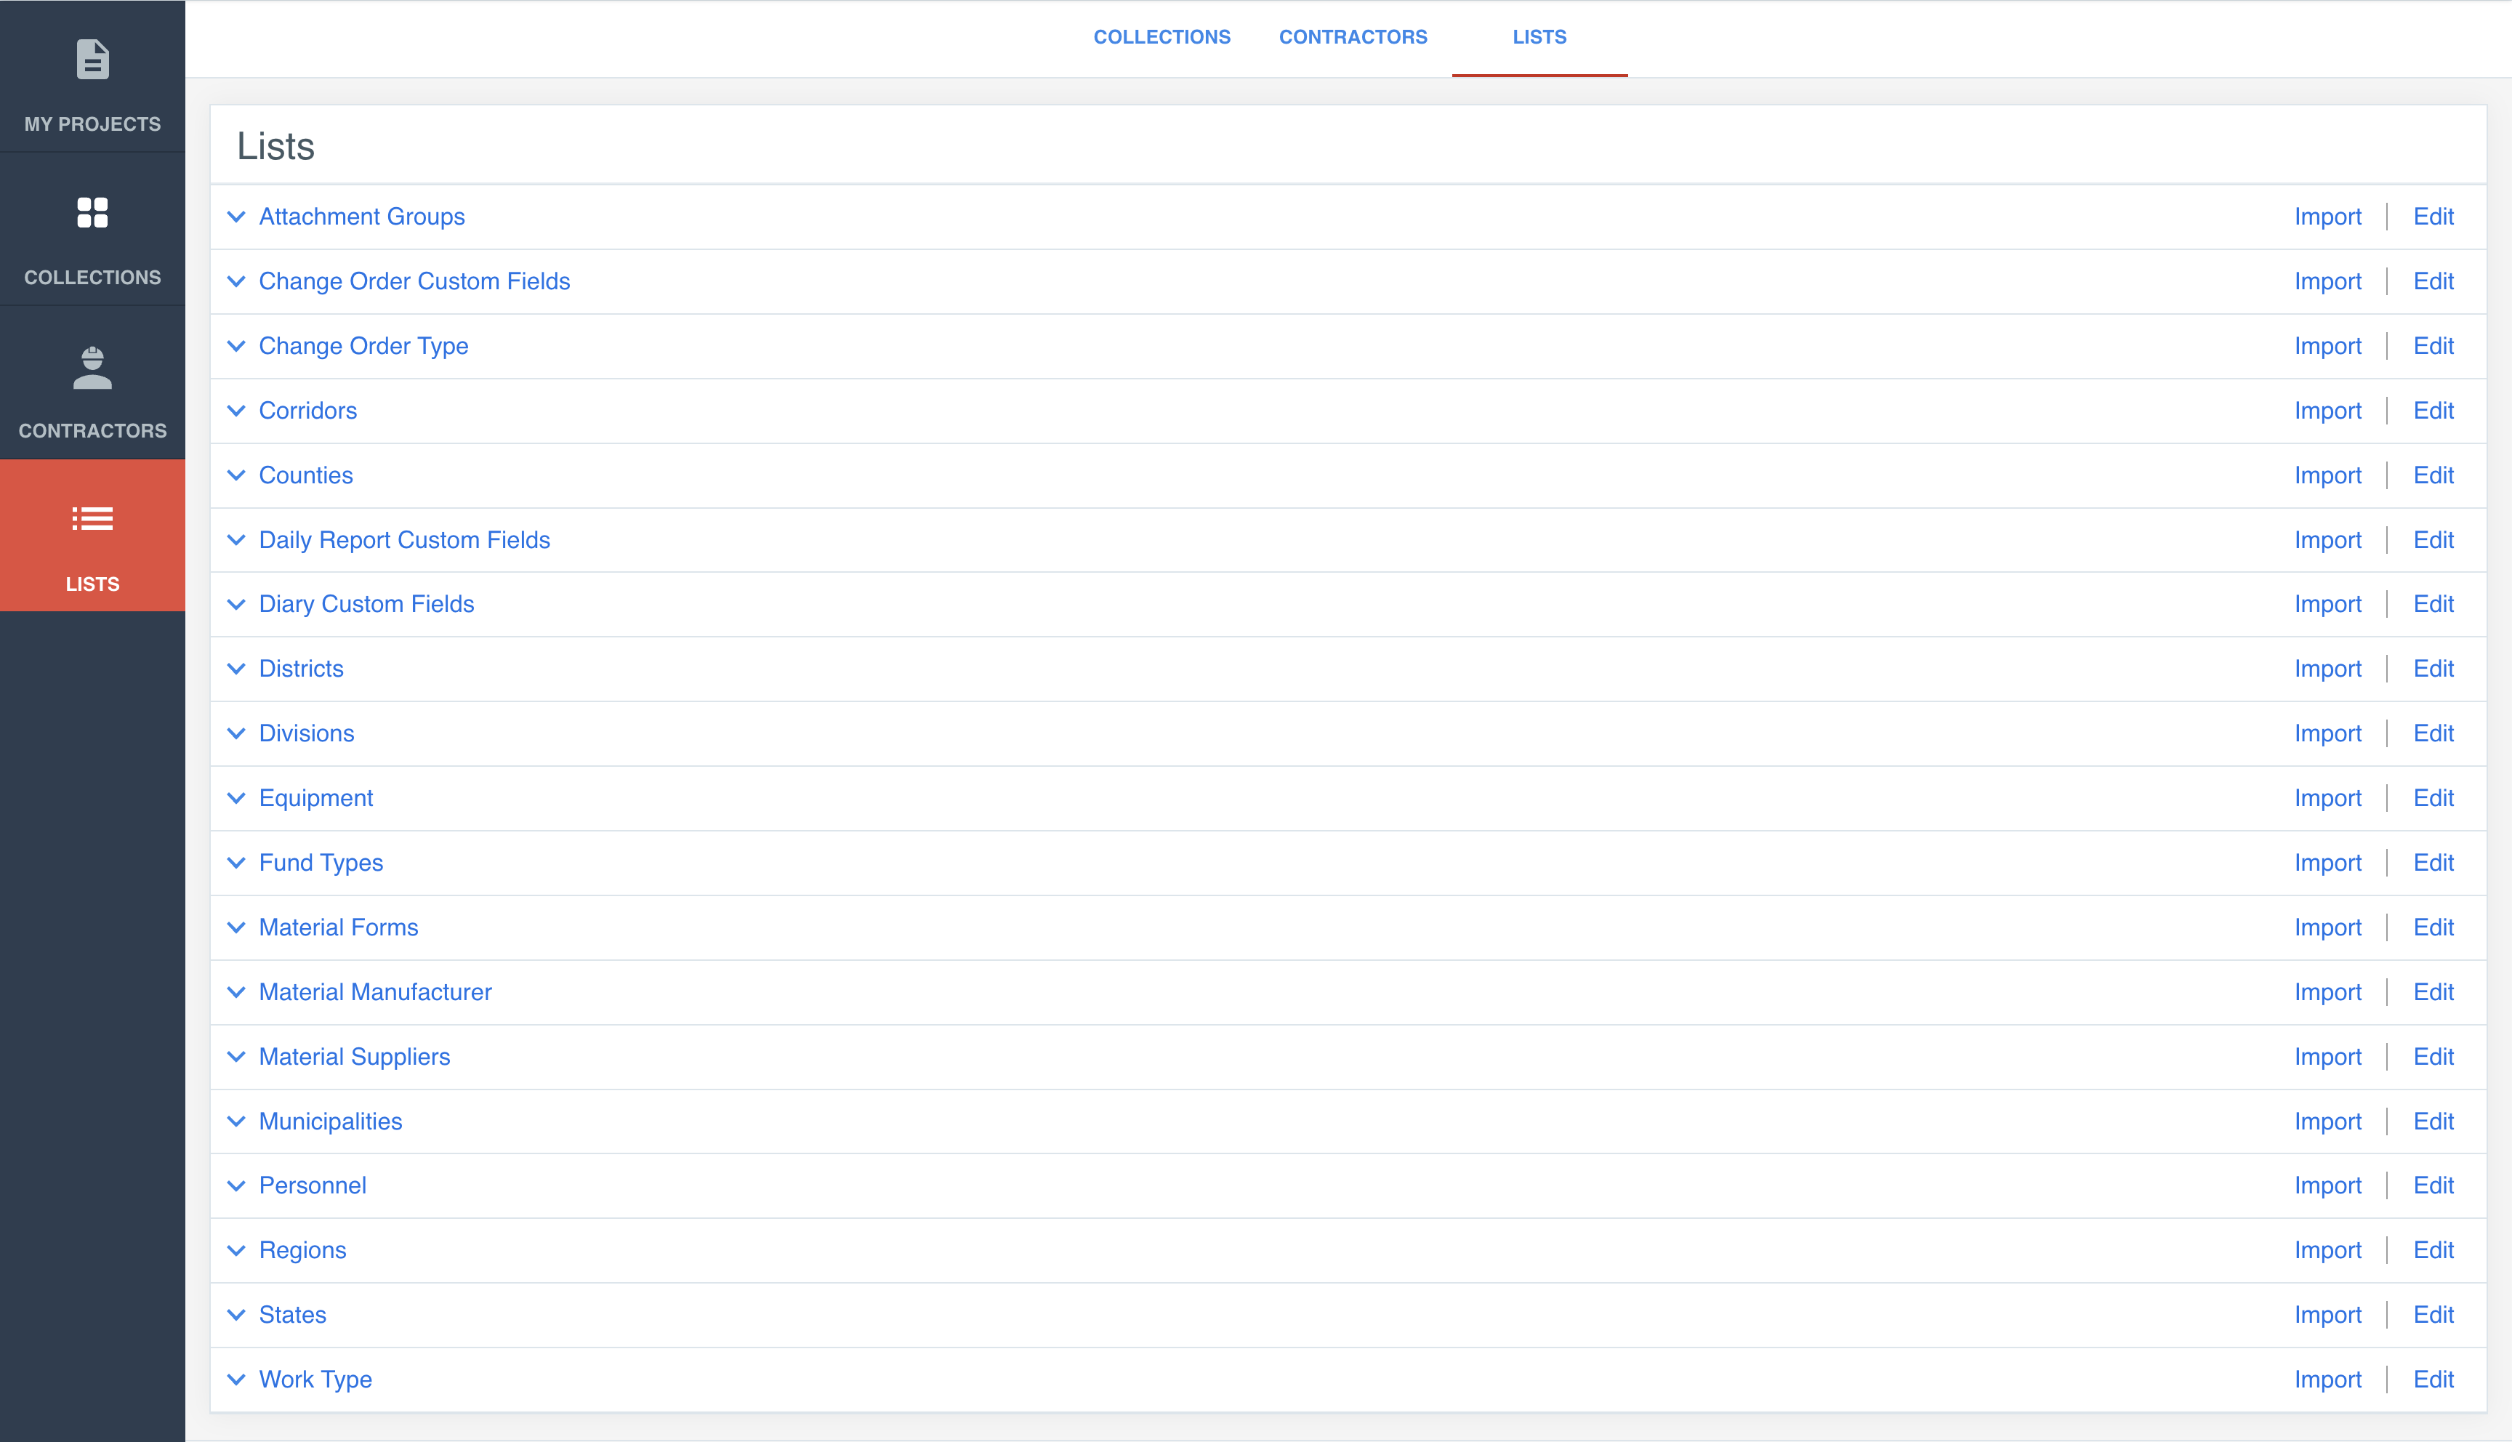Open Daily Report Custom Fields entry

click(404, 540)
